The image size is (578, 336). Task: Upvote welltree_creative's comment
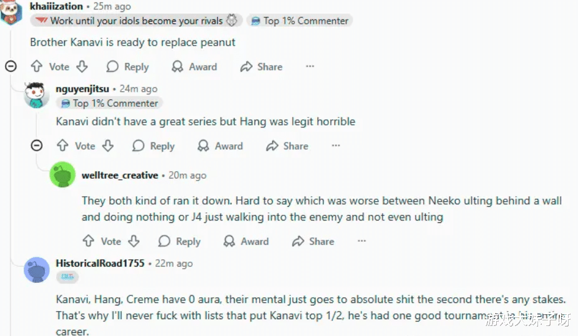pyautogui.click(x=88, y=241)
